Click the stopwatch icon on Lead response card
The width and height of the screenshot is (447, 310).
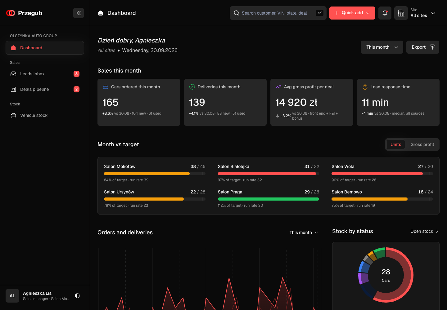click(365, 87)
